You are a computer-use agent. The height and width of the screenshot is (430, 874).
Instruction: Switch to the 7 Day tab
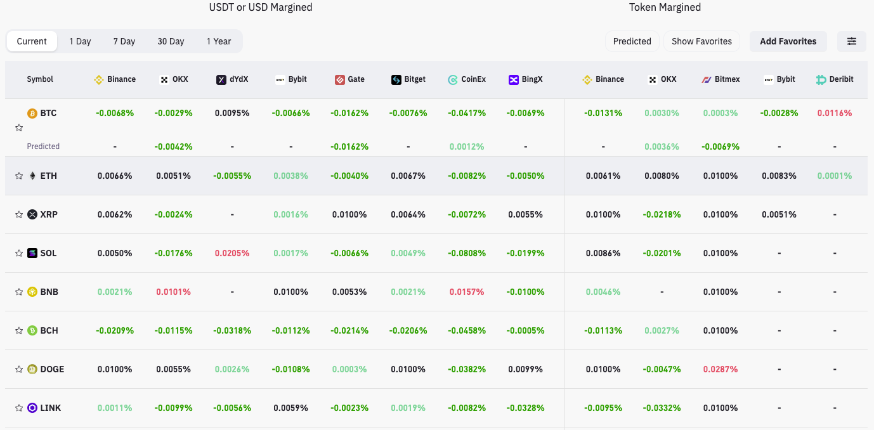point(124,41)
